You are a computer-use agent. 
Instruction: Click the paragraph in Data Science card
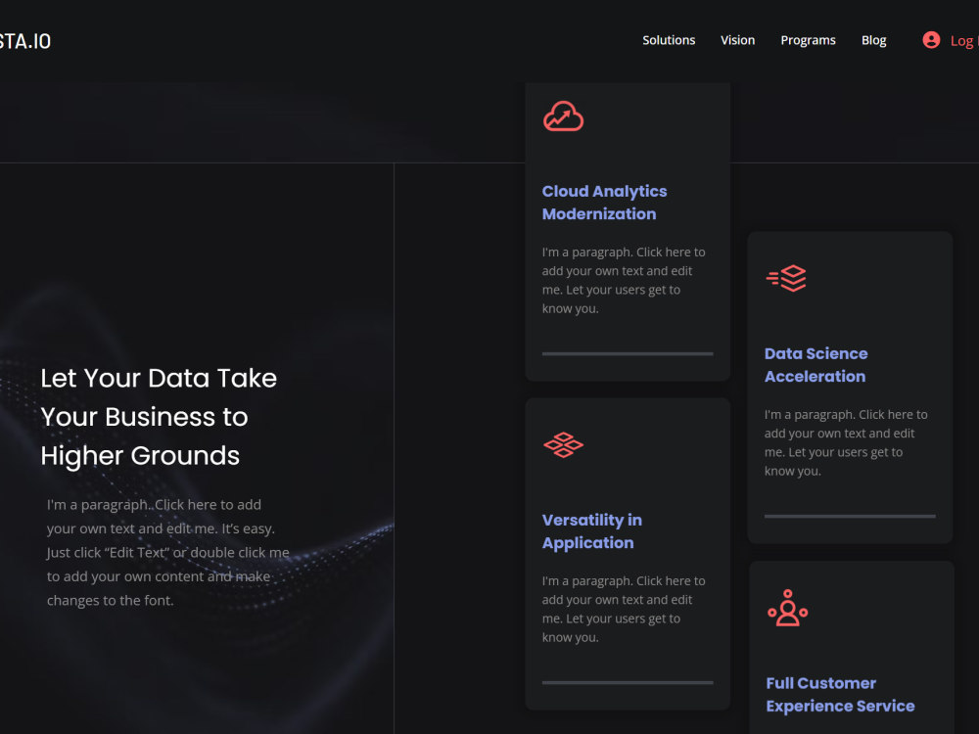846,442
